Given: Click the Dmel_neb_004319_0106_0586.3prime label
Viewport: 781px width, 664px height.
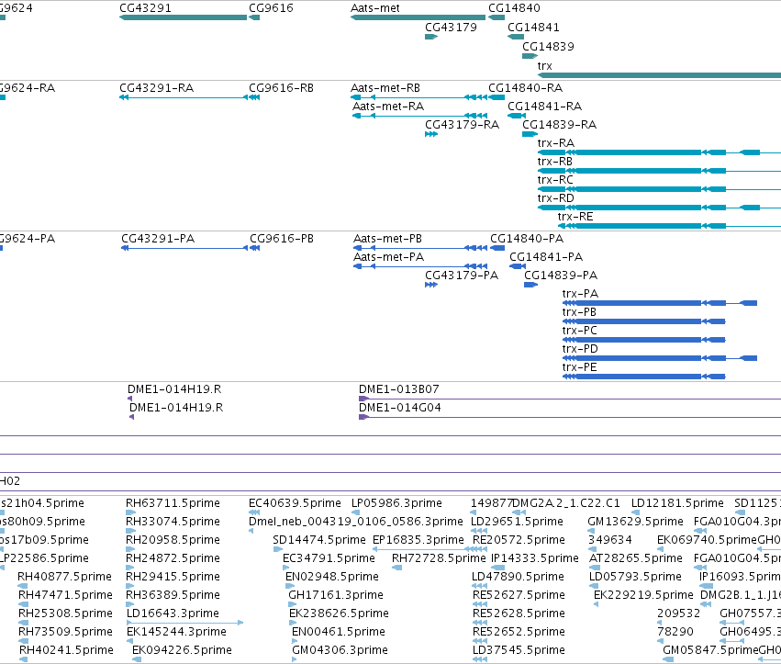Looking at the screenshot, I should click(x=356, y=522).
